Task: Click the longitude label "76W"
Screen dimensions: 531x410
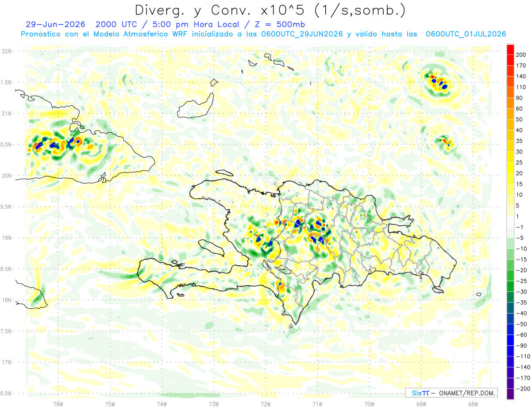Action: coord(58,404)
